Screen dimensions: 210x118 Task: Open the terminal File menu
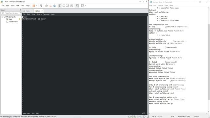(x=24, y=14)
